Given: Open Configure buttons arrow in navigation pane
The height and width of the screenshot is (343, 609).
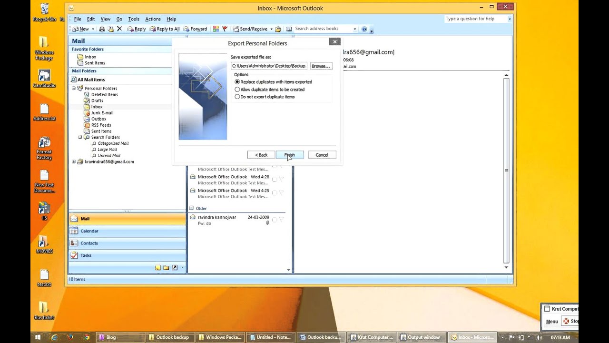Looking at the screenshot, I should pyautogui.click(x=182, y=268).
